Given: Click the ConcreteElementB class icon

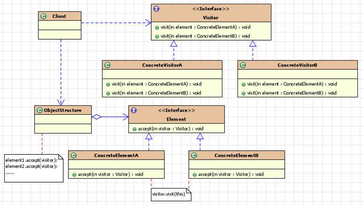Looking at the screenshot, I should [194, 155].
